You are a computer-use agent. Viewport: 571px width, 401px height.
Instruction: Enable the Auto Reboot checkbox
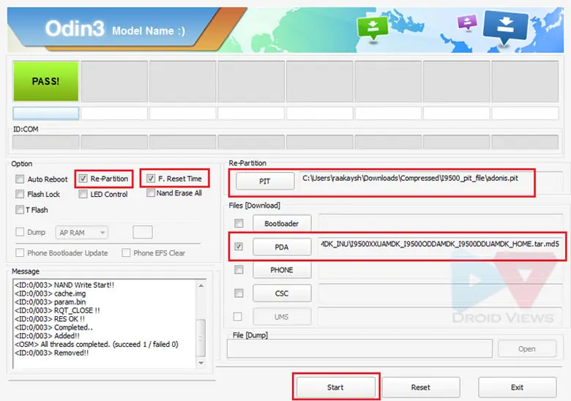click(20, 179)
